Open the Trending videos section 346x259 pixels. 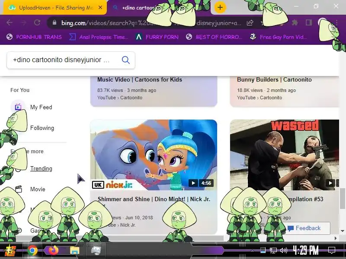[41, 168]
